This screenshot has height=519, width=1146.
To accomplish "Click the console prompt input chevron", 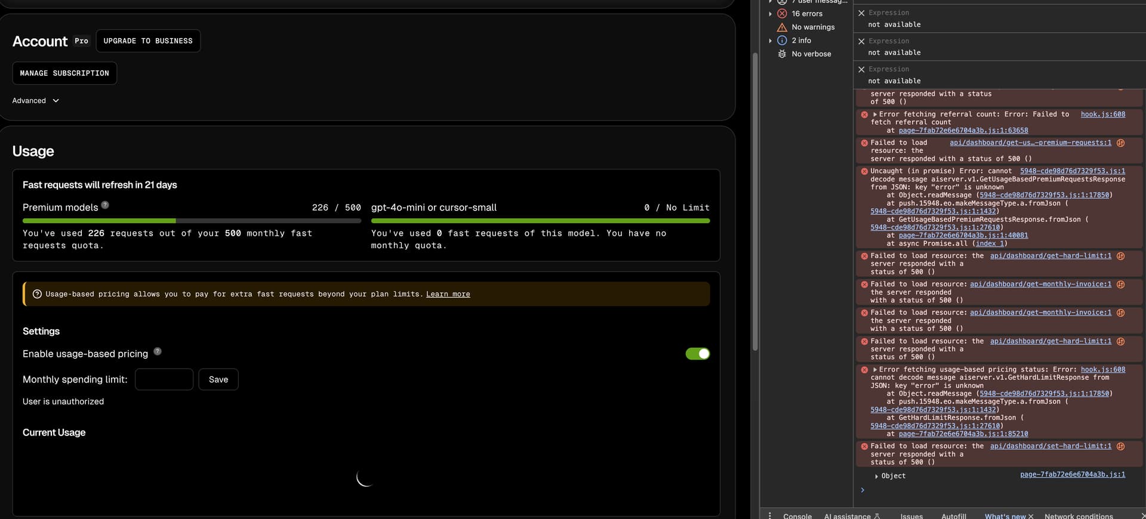I will coord(862,490).
